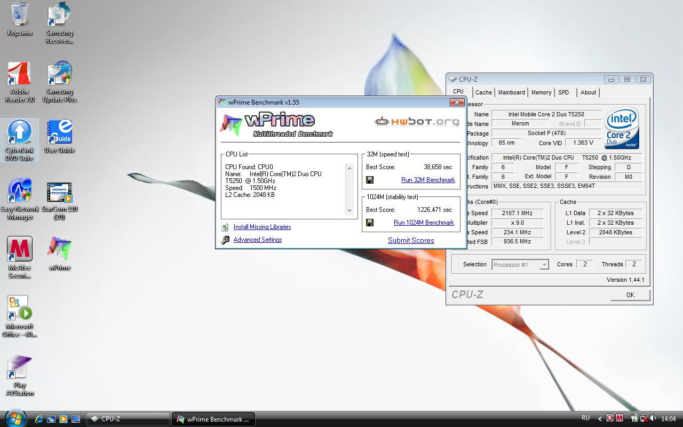
Task: Open the User Guide shortcut
Action: point(59,137)
